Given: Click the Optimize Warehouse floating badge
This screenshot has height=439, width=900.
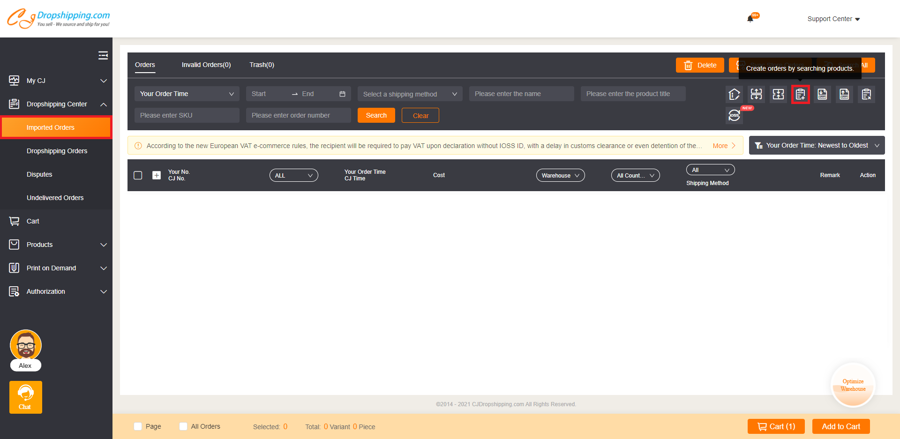Looking at the screenshot, I should pos(853,385).
